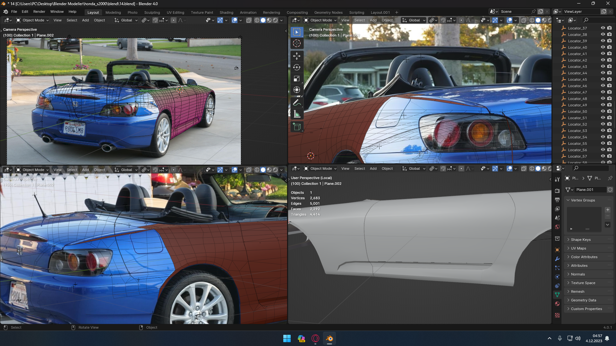Viewport: 616px width, 346px height.
Task: Open the Render menu
Action: tap(39, 12)
